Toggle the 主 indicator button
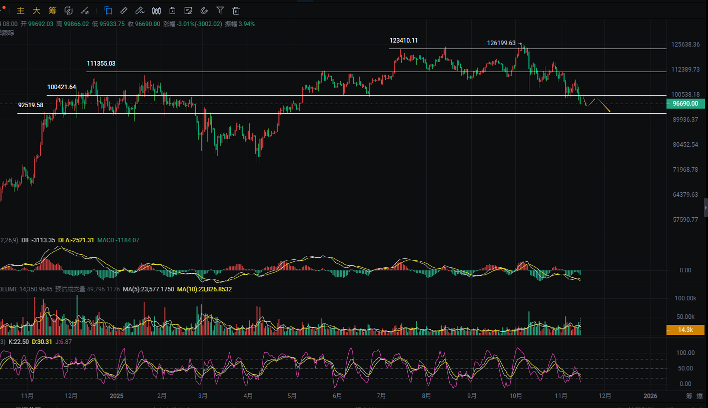The width and height of the screenshot is (708, 408). [21, 11]
